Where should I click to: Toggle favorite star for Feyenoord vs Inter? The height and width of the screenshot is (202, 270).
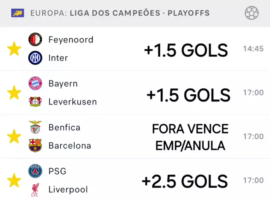(14, 49)
